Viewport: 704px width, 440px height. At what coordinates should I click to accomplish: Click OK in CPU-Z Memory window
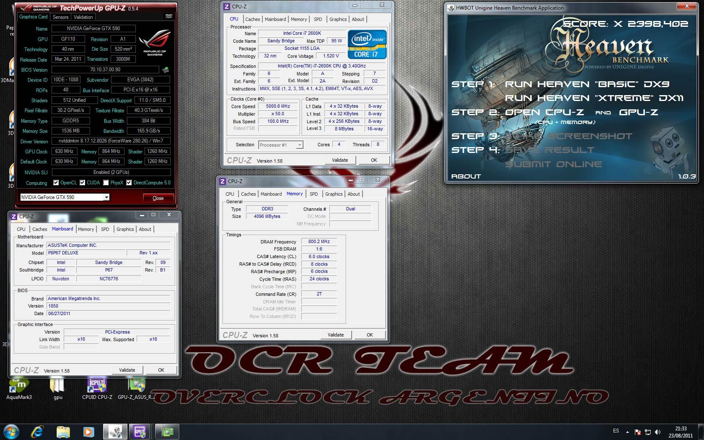click(x=370, y=335)
